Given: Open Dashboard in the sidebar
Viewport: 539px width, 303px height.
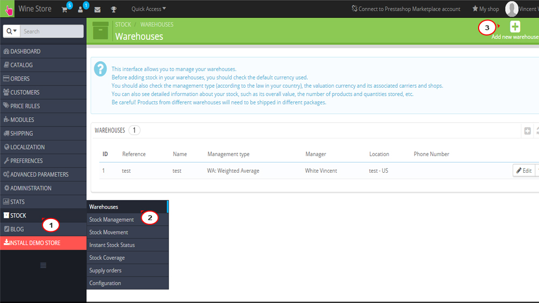Looking at the screenshot, I should tap(43, 51).
